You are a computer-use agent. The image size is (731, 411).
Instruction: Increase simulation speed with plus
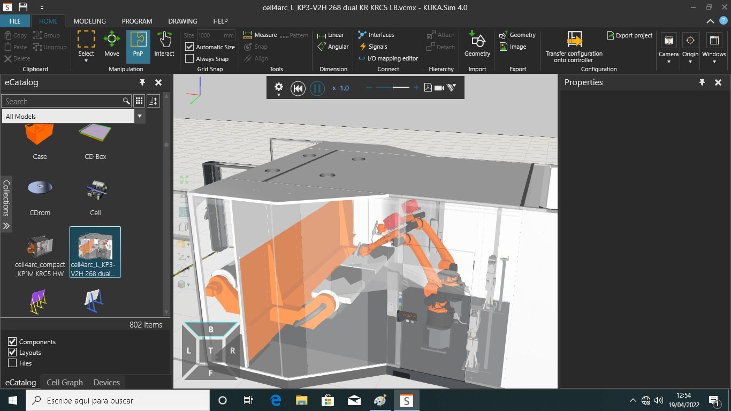pyautogui.click(x=416, y=88)
